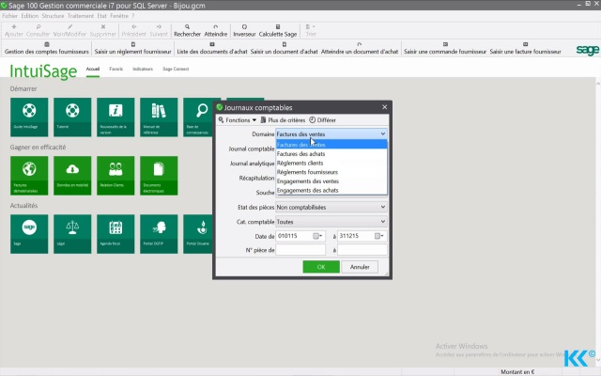Click the first N° pièce de field
The width and height of the screenshot is (601, 376).
300,250
